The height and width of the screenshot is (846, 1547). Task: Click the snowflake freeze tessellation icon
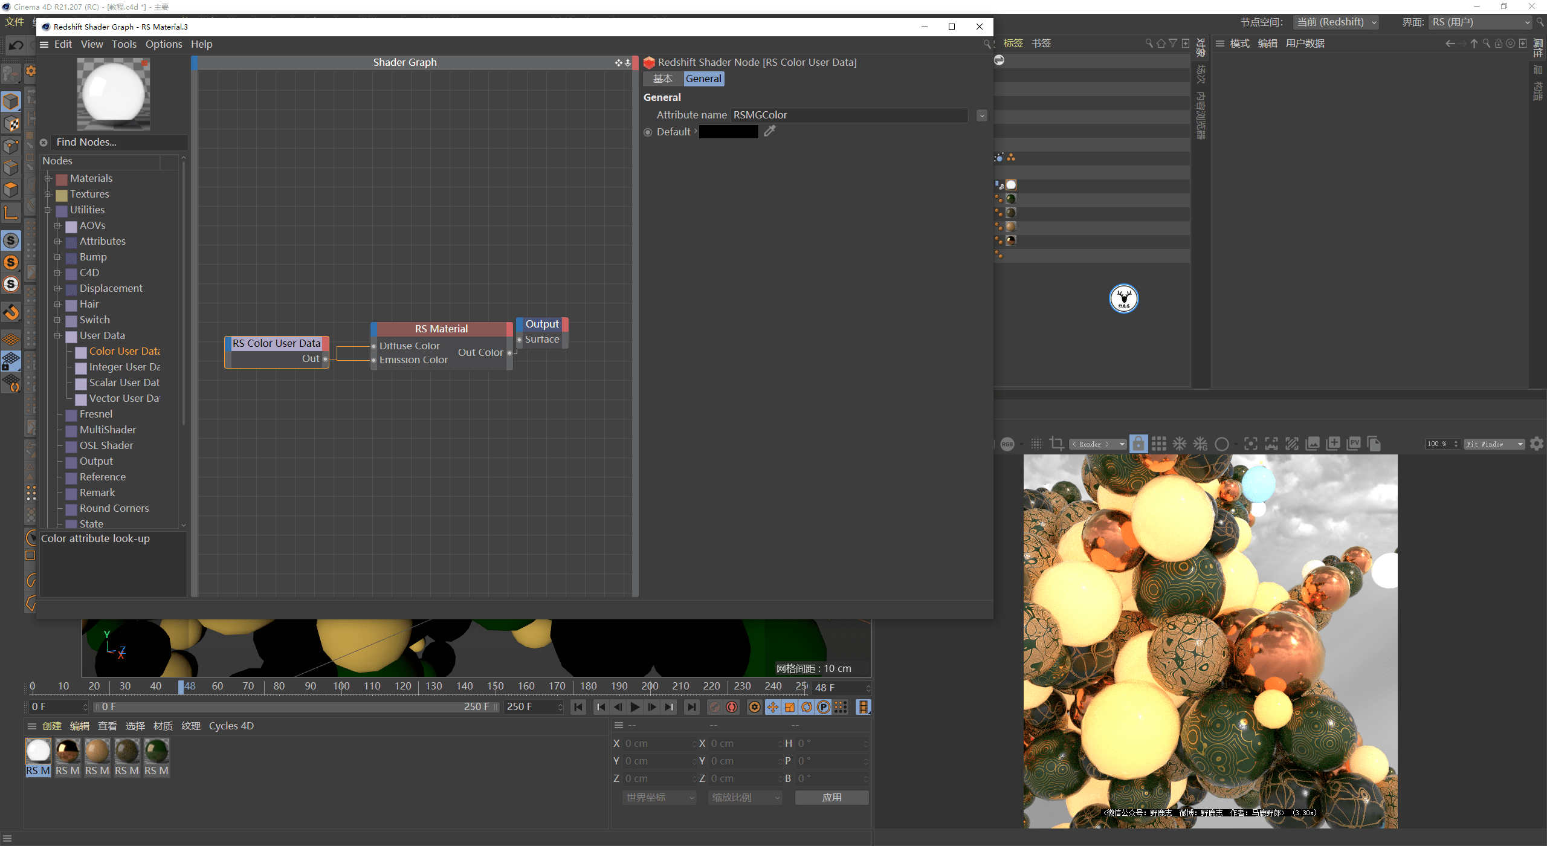(1180, 444)
